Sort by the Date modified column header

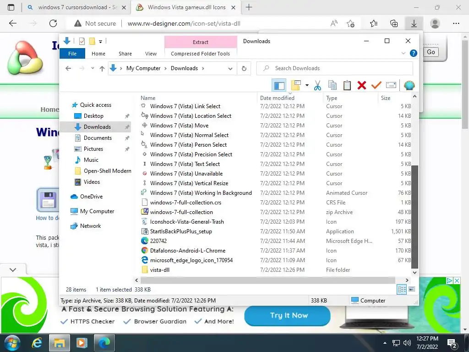(277, 98)
